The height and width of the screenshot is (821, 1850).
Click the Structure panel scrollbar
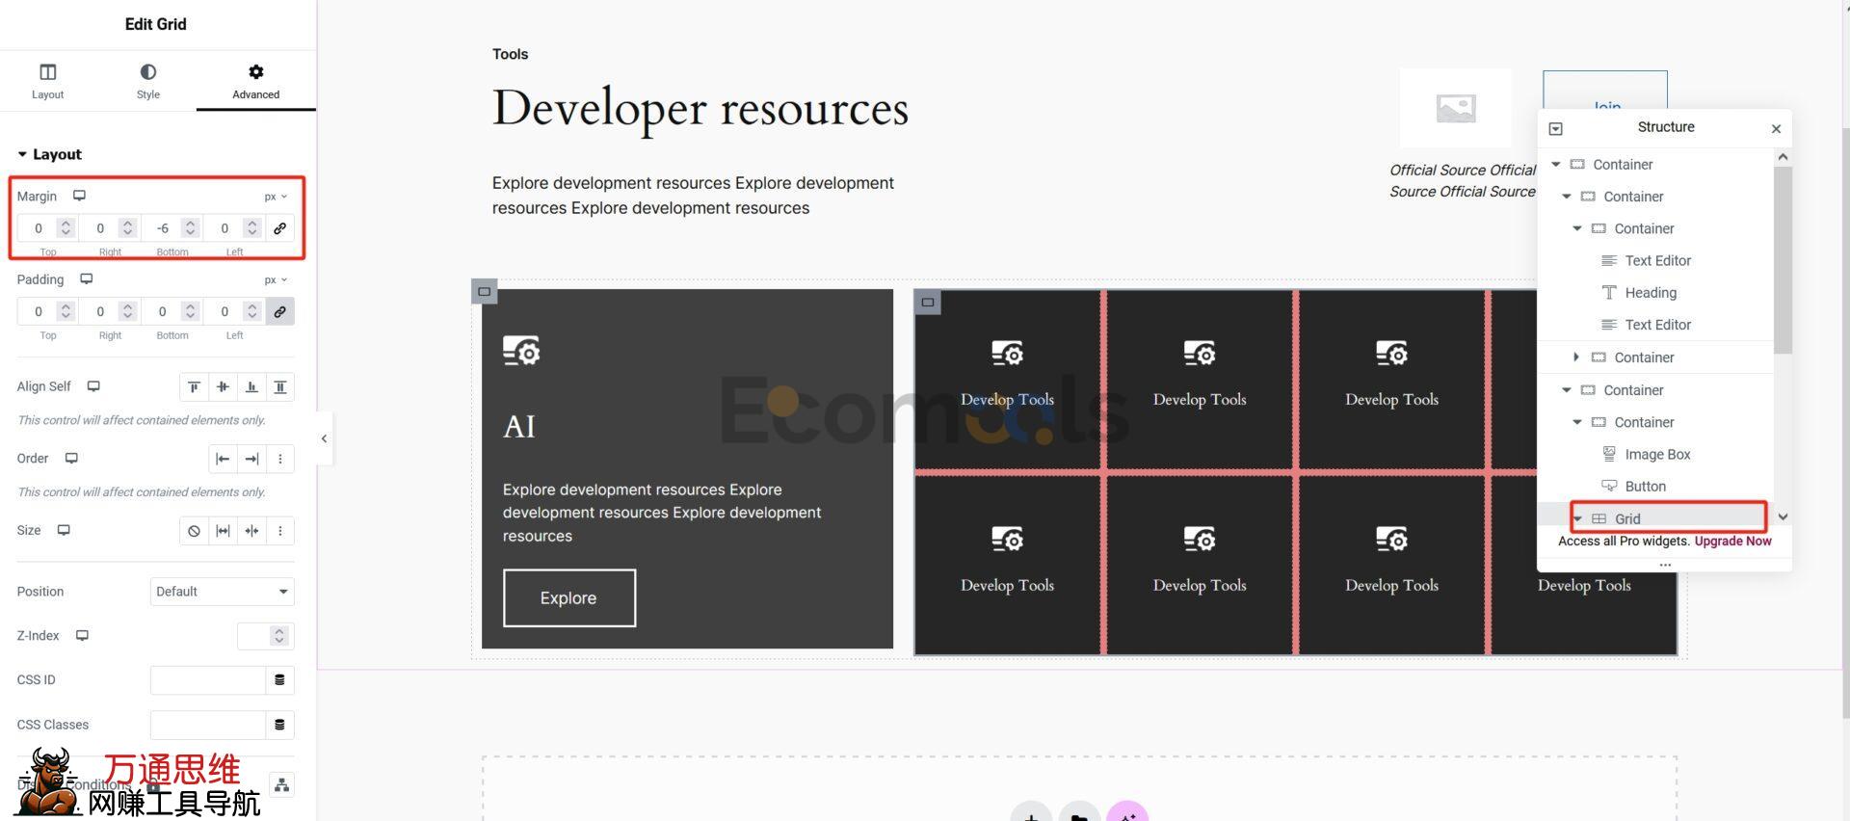(x=1783, y=260)
